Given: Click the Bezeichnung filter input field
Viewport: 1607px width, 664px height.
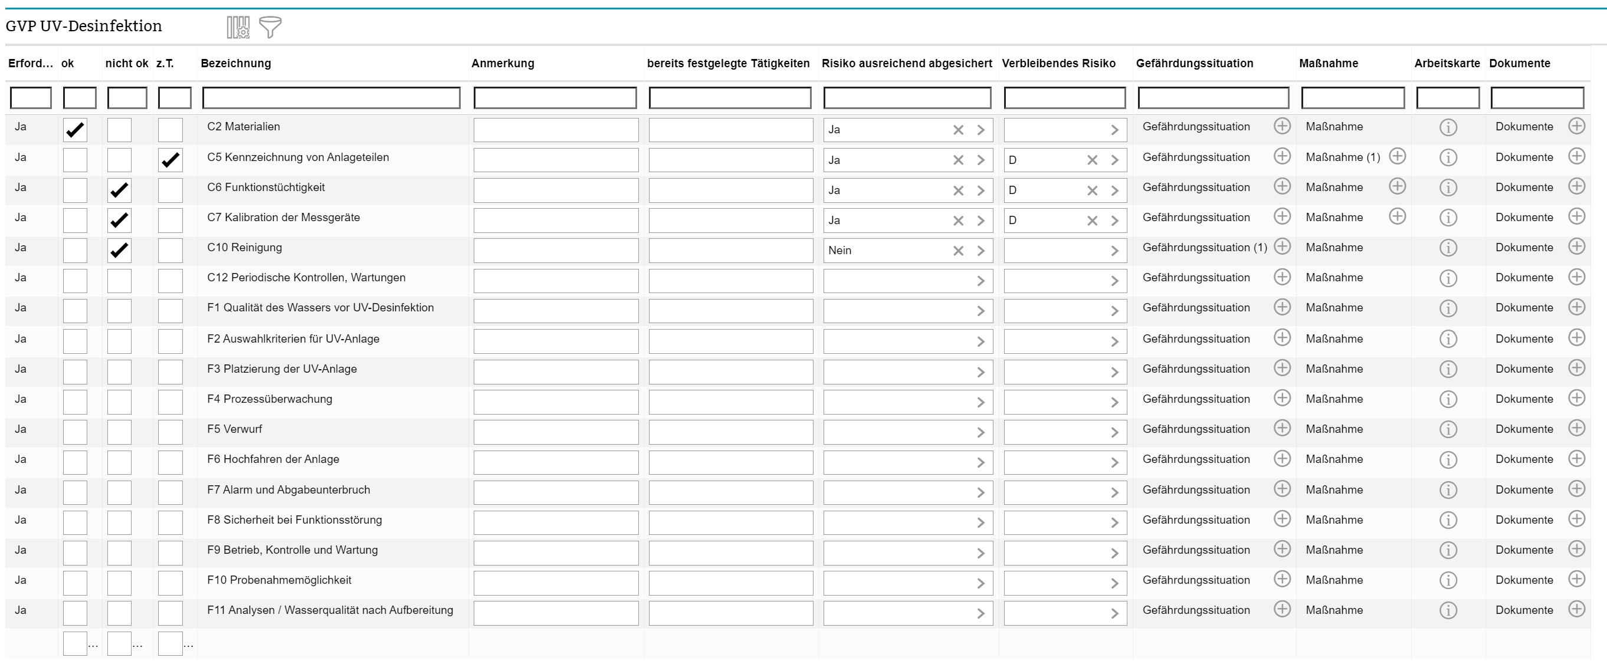Looking at the screenshot, I should (x=330, y=97).
